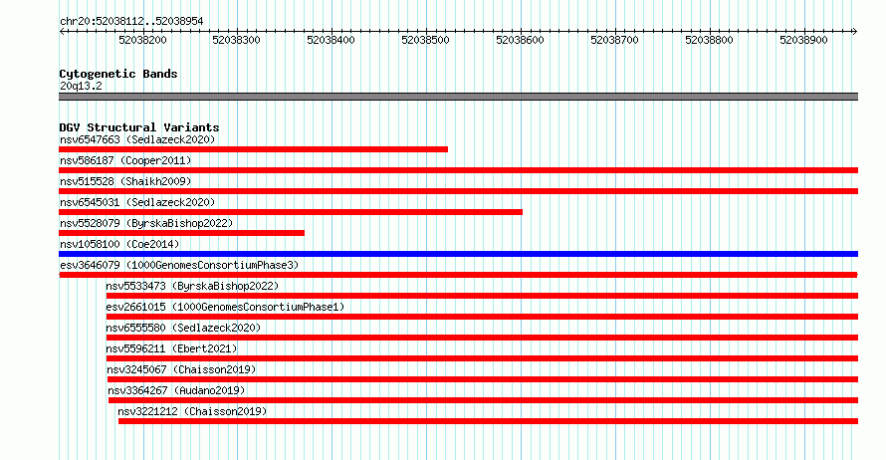This screenshot has height=460, width=886.
Task: Click ruler position 52038400
Action: [332, 40]
